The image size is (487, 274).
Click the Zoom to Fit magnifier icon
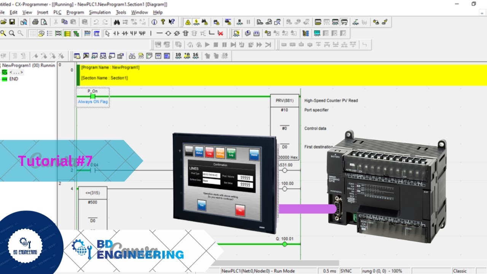pos(12,33)
